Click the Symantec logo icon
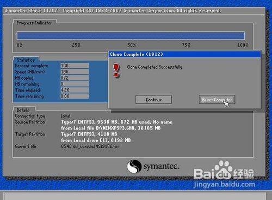The height and width of the screenshot is (200, 272). pos(134,166)
